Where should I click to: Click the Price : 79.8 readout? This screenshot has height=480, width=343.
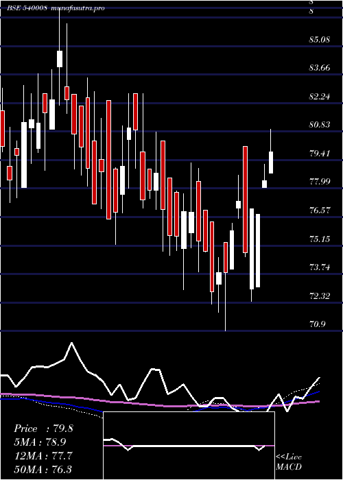43,429
